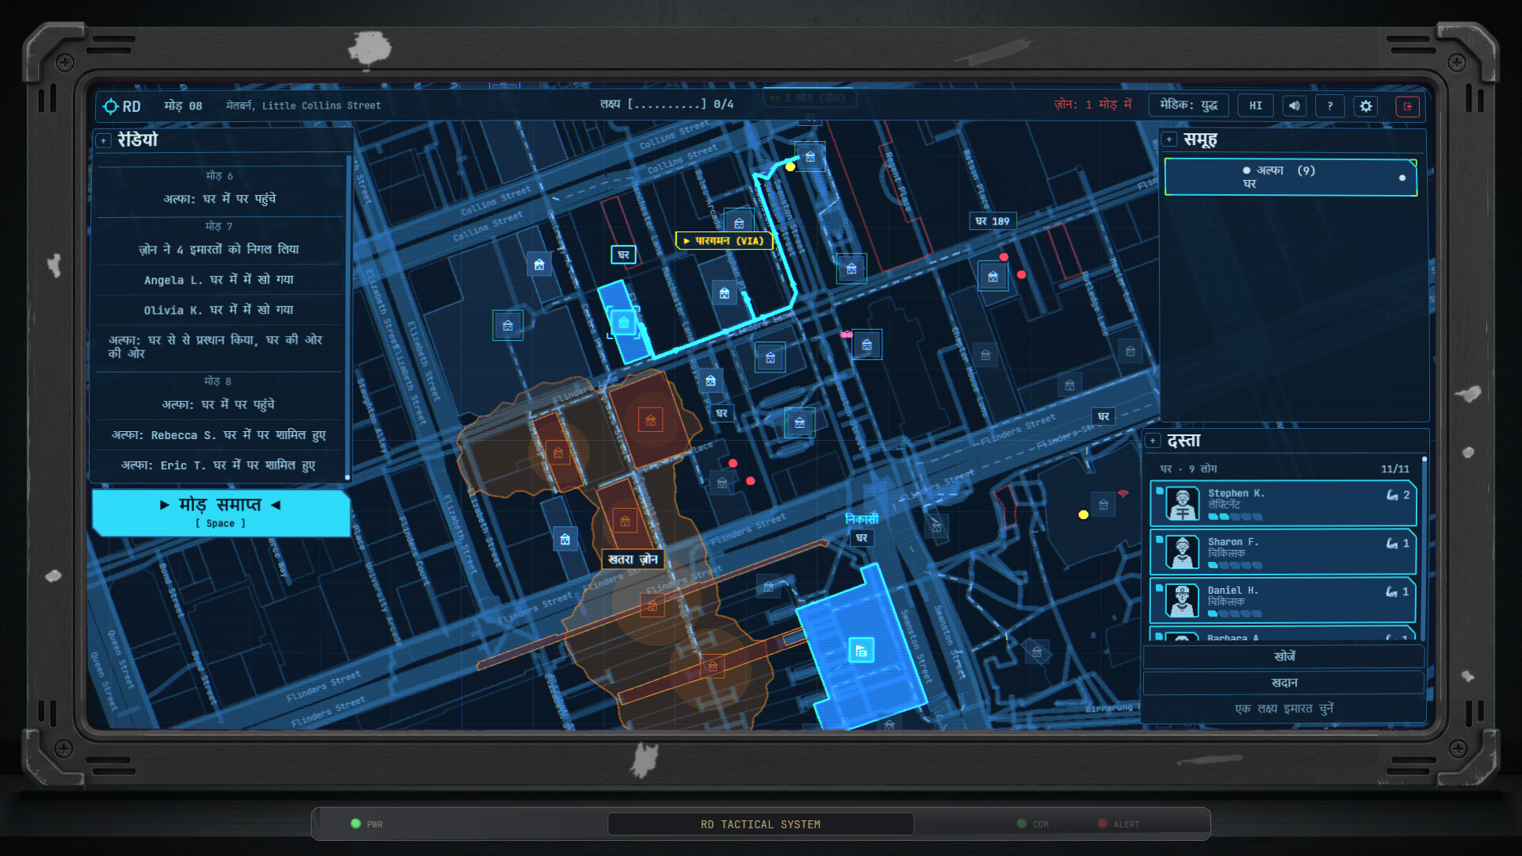This screenshot has height=856, width=1522.
Task: Click the खदान button
Action: click(1284, 682)
